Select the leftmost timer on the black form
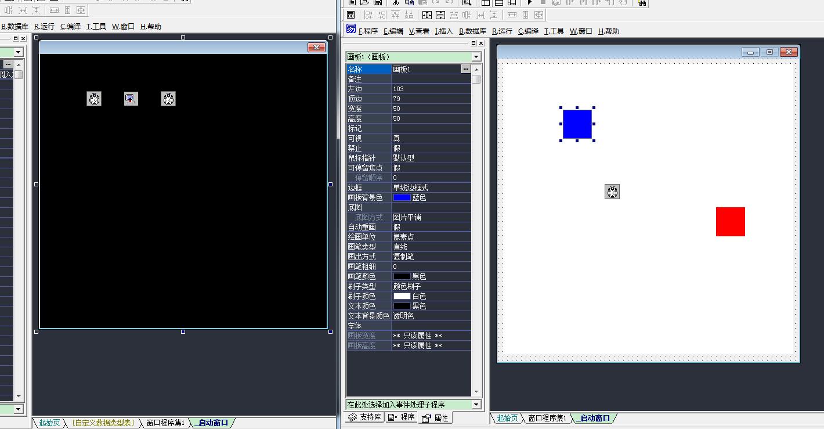The height and width of the screenshot is (429, 824). click(94, 99)
